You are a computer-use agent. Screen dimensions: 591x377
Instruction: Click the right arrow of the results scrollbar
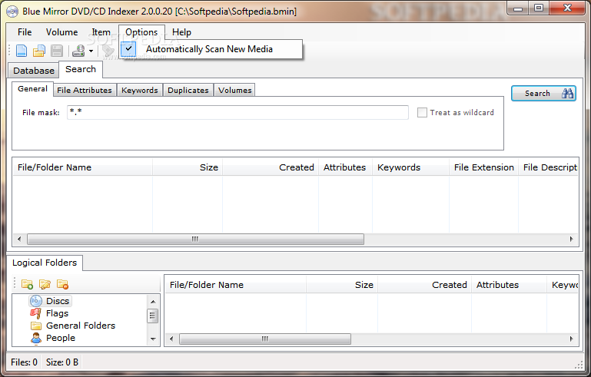572,239
